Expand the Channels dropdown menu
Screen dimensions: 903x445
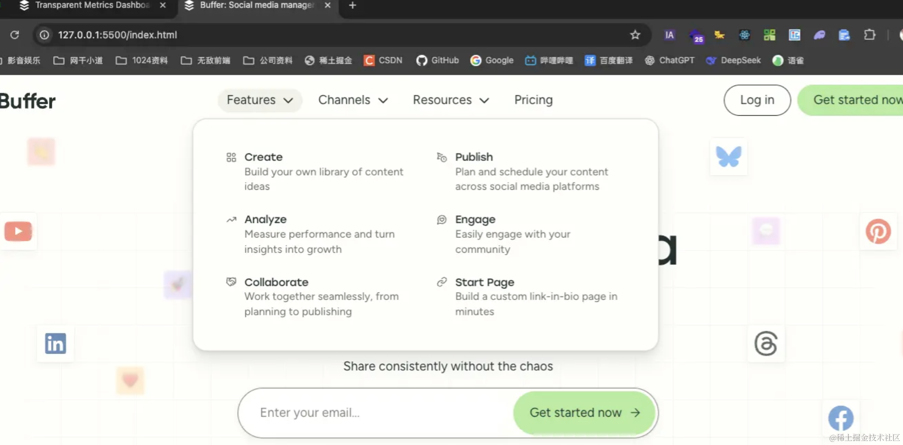tap(353, 100)
